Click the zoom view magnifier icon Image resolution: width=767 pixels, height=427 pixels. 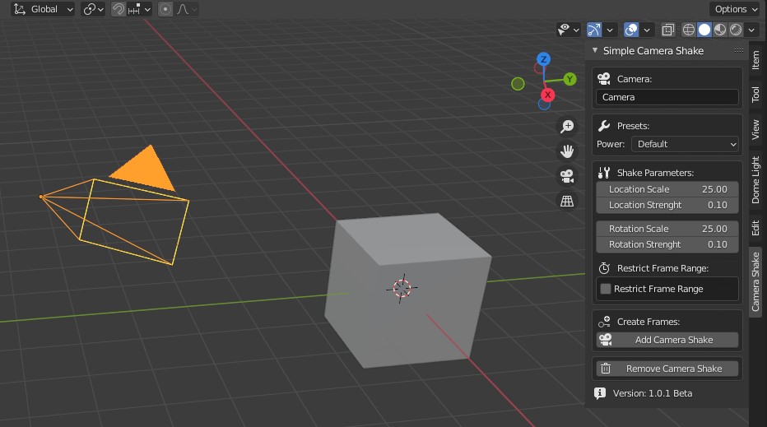(567, 127)
